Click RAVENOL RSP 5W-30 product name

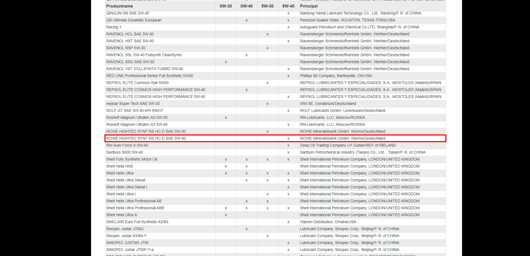126,48
